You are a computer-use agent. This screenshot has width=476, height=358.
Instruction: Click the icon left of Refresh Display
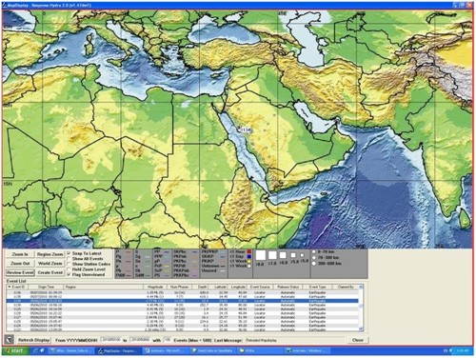(10, 340)
